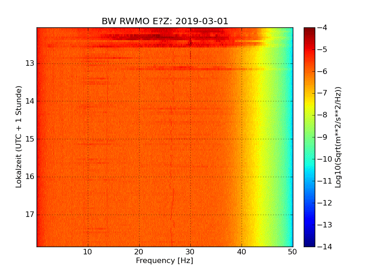Screen dimensions: 366x274
Task: Click the spectrogram at 10 Hz and 16 o'clock
Action: 88,177
